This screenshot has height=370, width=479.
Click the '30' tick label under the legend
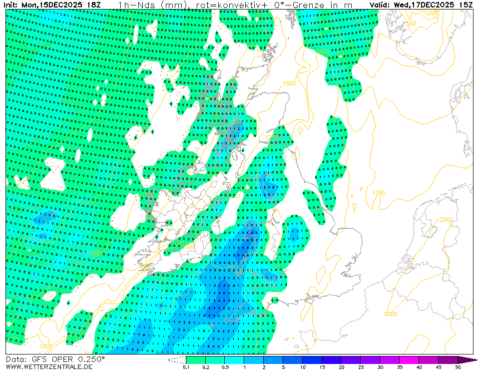[x=380, y=367]
